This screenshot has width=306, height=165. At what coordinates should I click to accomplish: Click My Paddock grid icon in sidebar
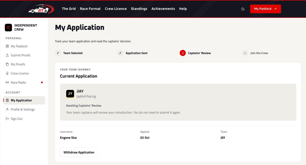pos(7,46)
